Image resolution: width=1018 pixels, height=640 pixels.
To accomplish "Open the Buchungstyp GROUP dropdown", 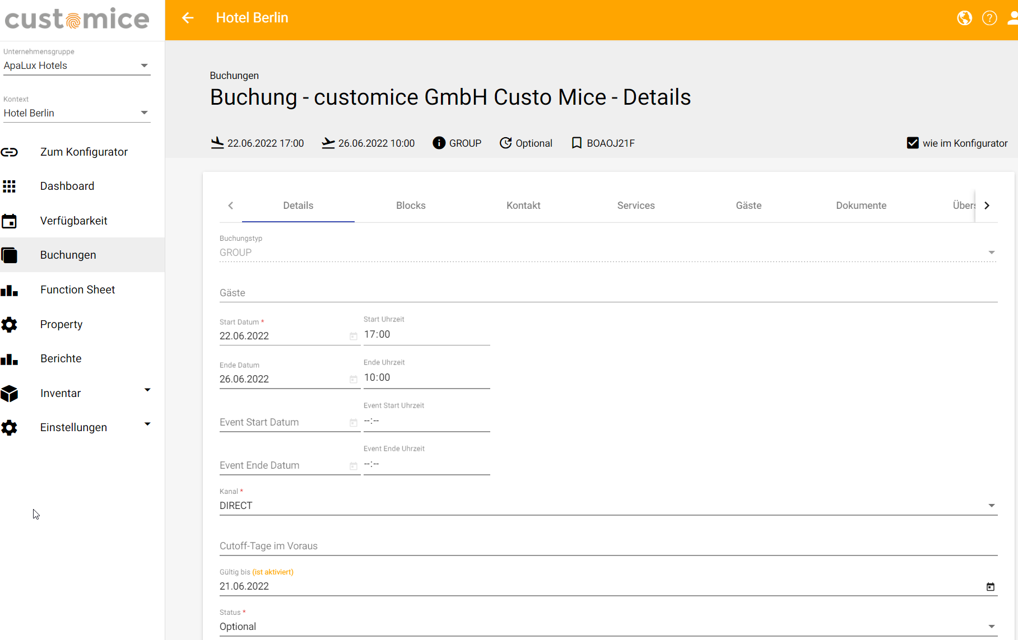I will [x=608, y=253].
